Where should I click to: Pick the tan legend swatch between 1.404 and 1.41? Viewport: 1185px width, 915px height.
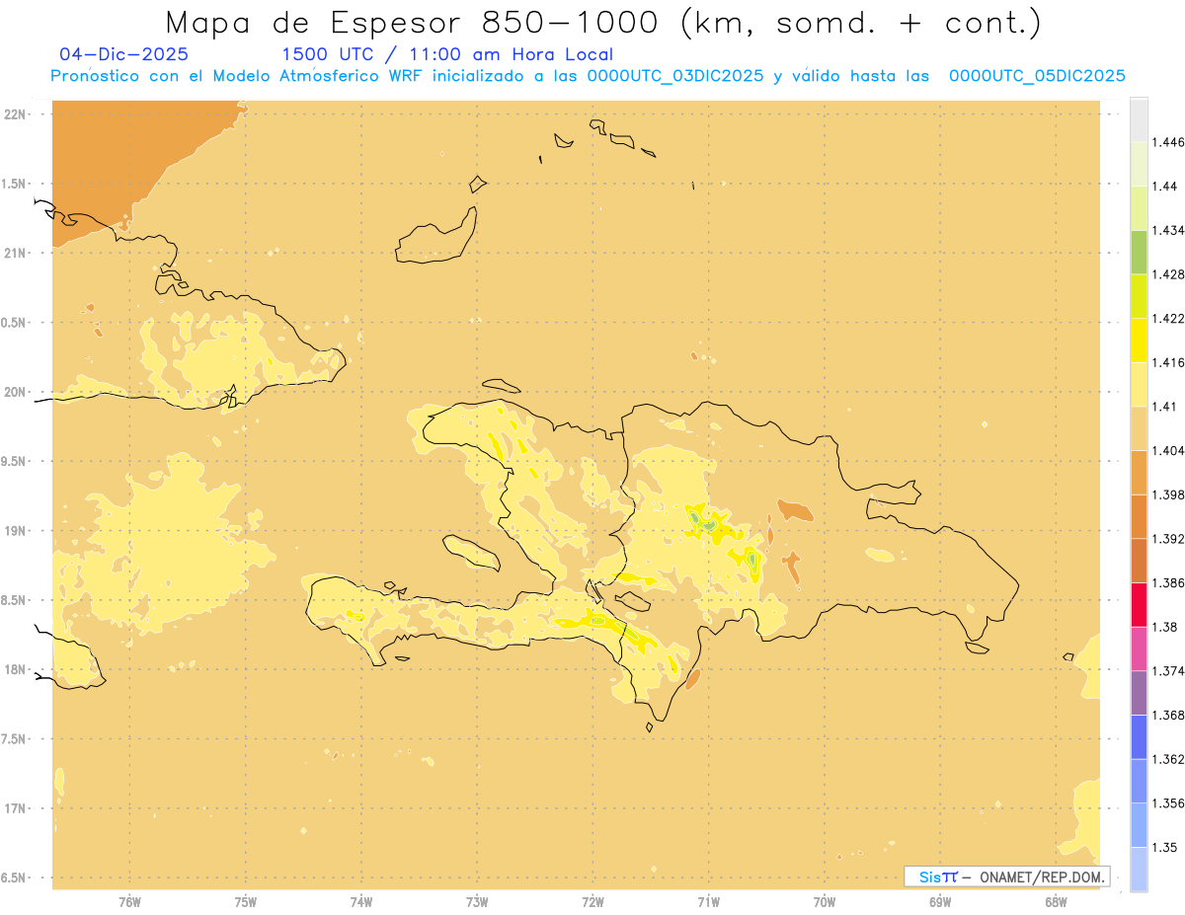1139,428
